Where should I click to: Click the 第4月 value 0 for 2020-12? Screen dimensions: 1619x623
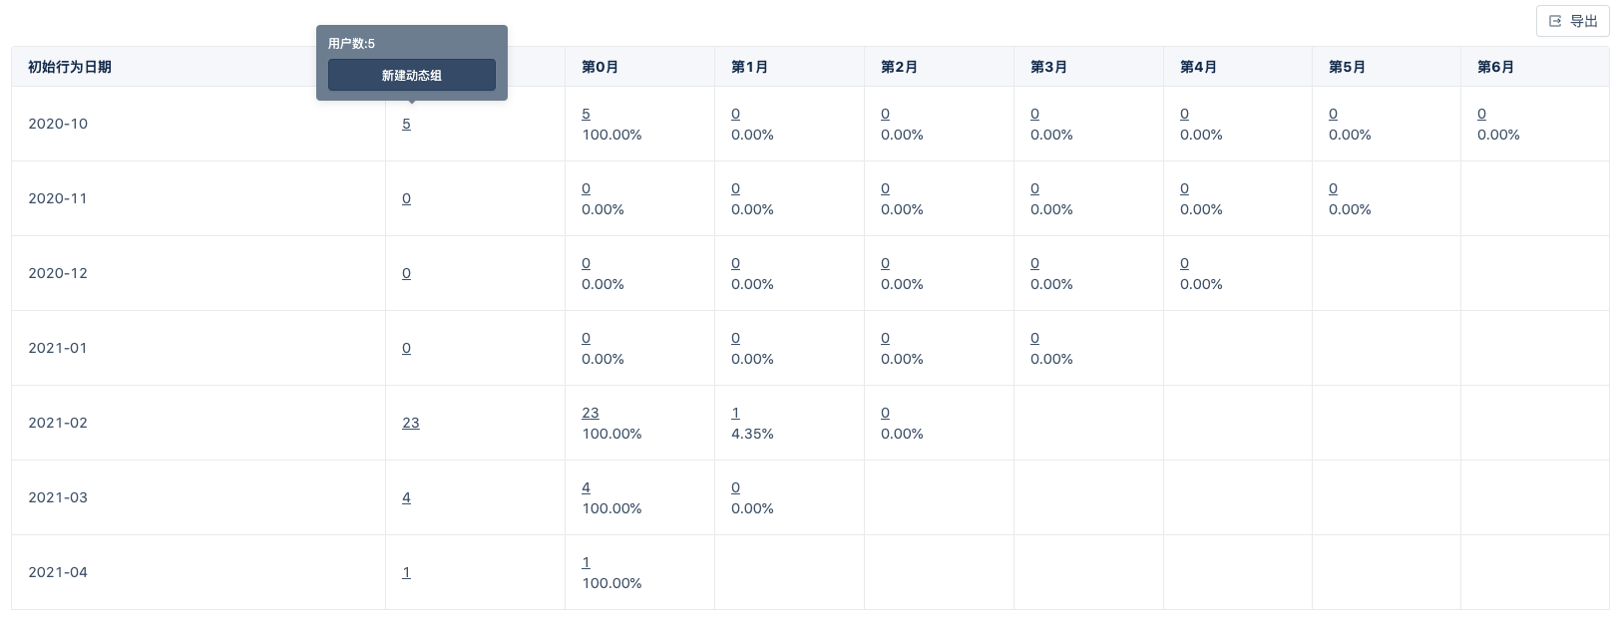click(x=1184, y=263)
